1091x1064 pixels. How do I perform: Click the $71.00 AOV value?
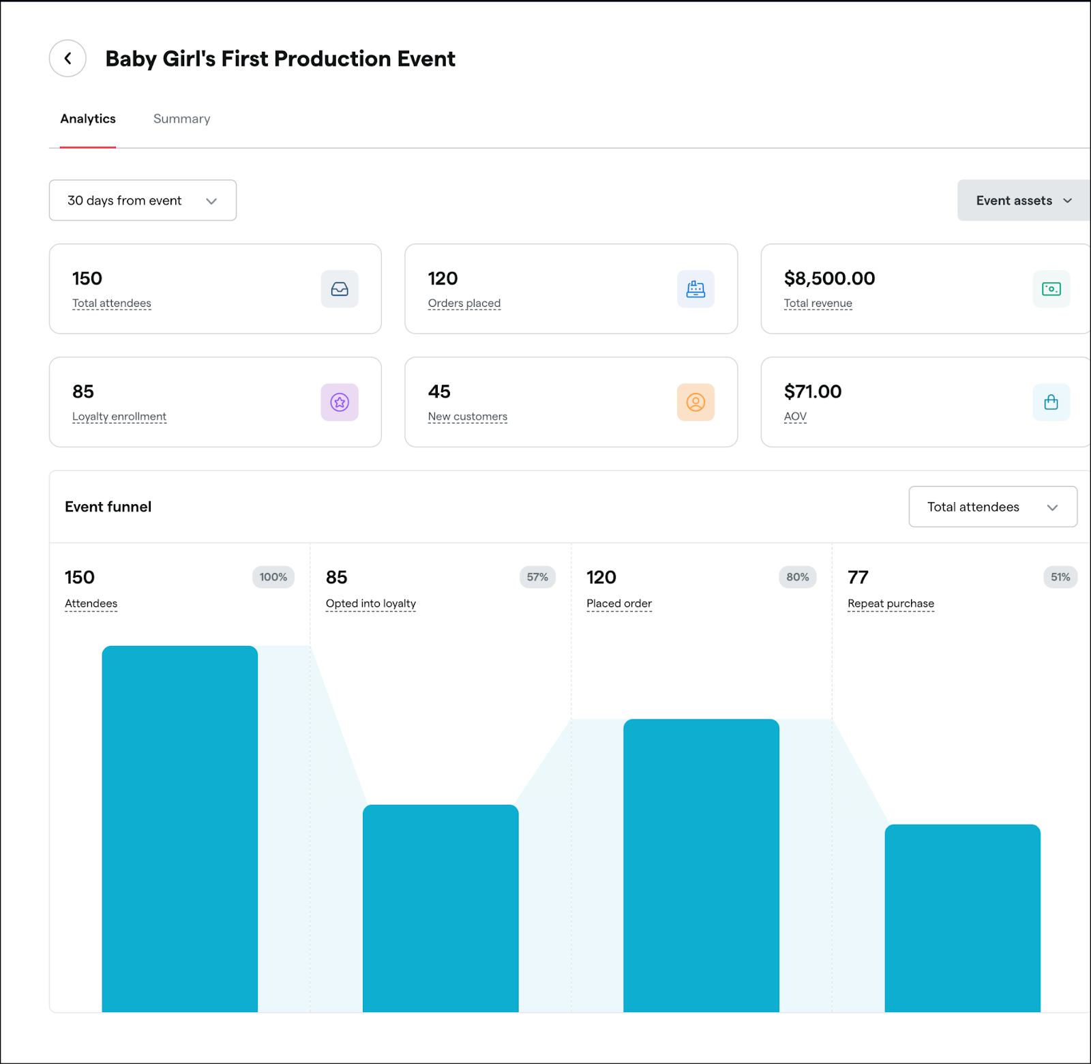[813, 391]
